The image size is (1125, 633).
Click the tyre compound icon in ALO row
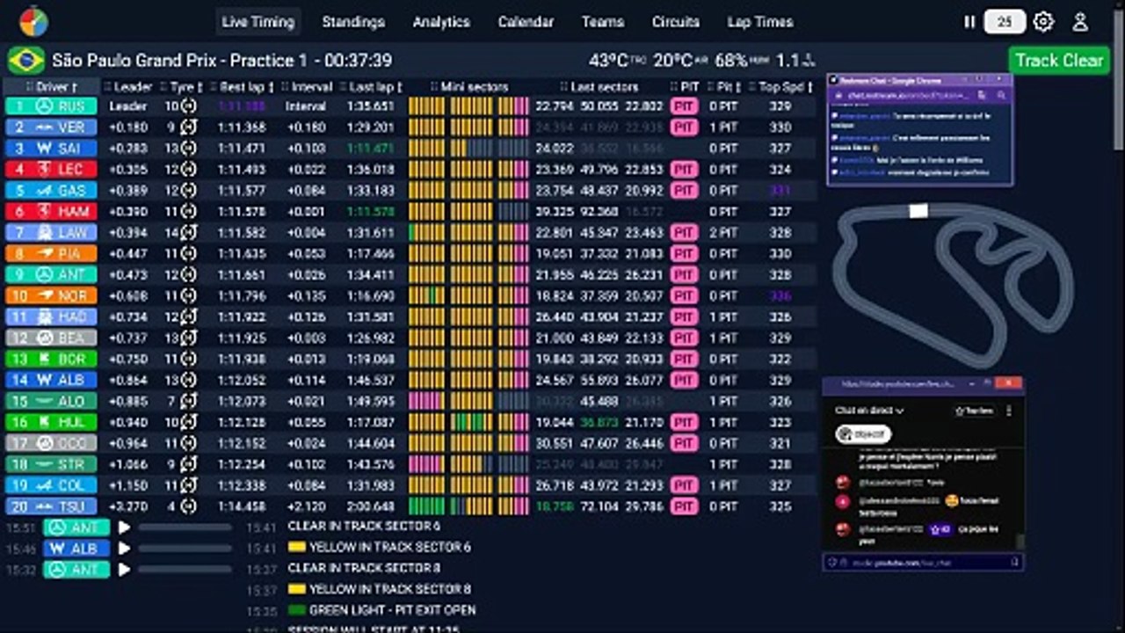tap(188, 402)
